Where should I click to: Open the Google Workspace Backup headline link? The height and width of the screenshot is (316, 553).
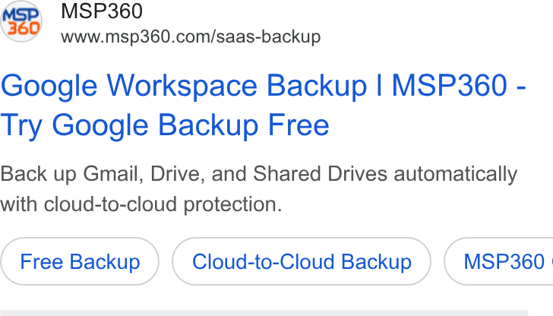click(263, 105)
